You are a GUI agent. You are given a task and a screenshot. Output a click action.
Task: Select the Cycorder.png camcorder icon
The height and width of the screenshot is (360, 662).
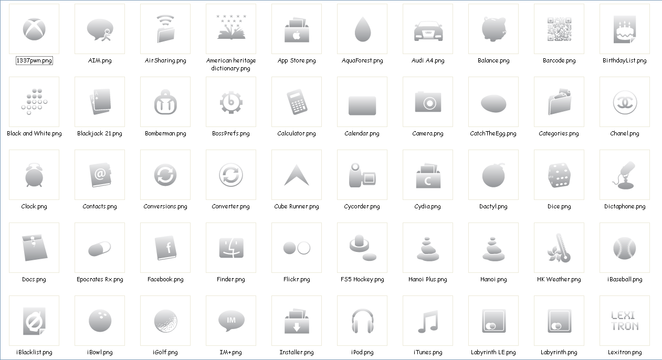pos(362,175)
